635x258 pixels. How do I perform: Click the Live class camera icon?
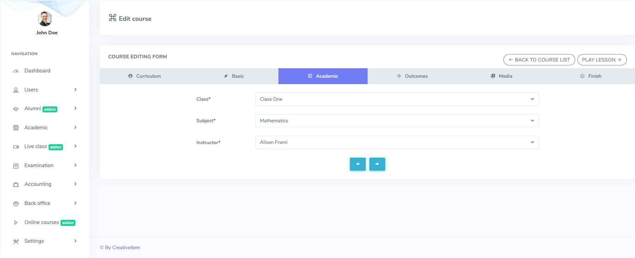[x=16, y=147]
